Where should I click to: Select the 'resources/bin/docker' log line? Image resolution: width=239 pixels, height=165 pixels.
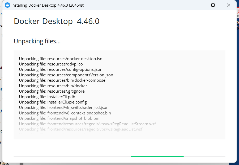coord(53,86)
